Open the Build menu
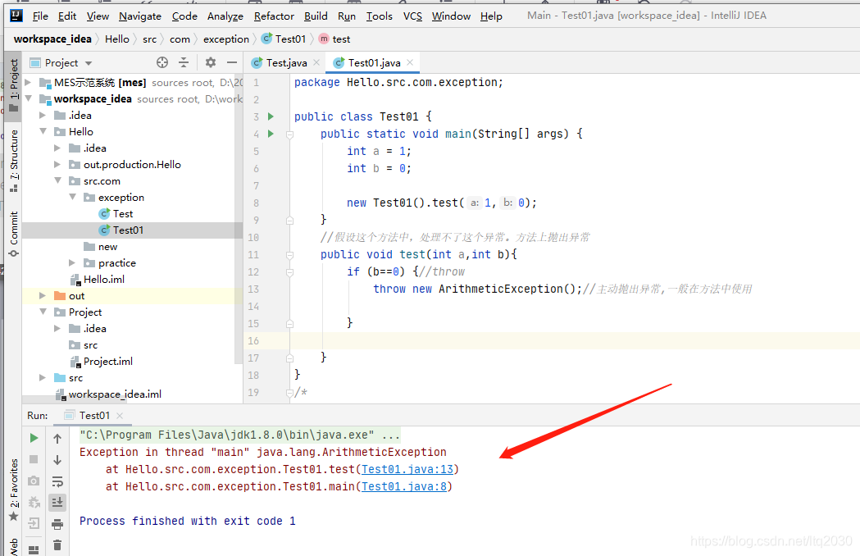Image resolution: width=860 pixels, height=556 pixels. coord(316,16)
